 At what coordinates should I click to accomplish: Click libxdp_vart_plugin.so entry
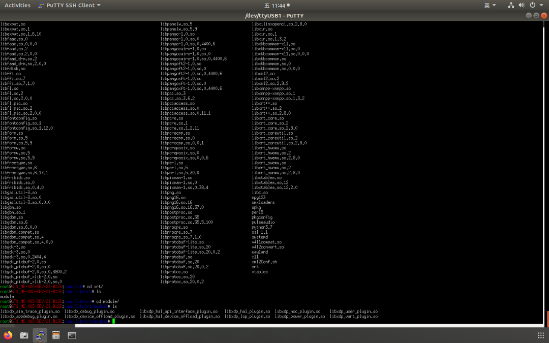[x=354, y=317]
